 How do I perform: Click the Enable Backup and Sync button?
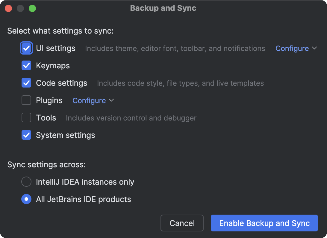tap(264, 223)
